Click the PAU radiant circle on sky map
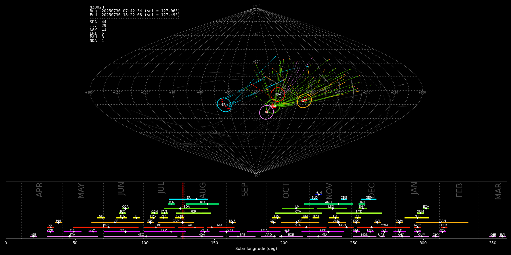The image size is (511, 255). (267, 112)
